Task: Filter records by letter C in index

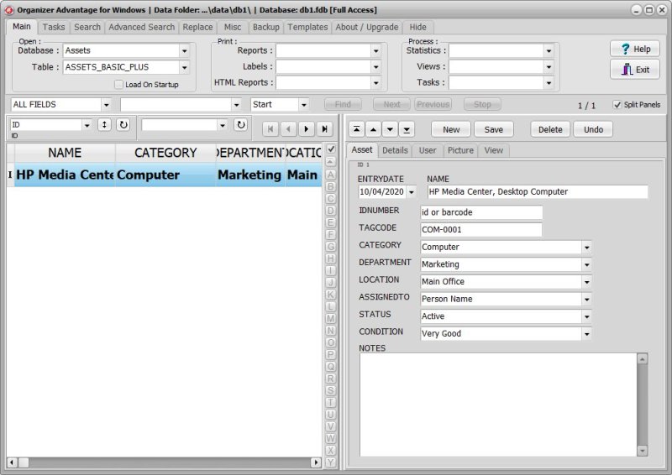Action: [330, 199]
